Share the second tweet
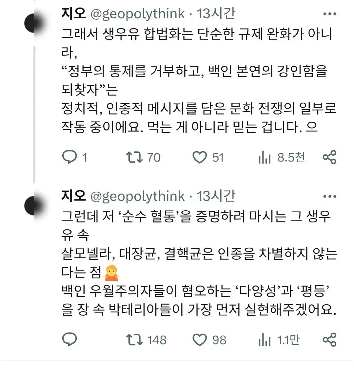 click(x=329, y=340)
